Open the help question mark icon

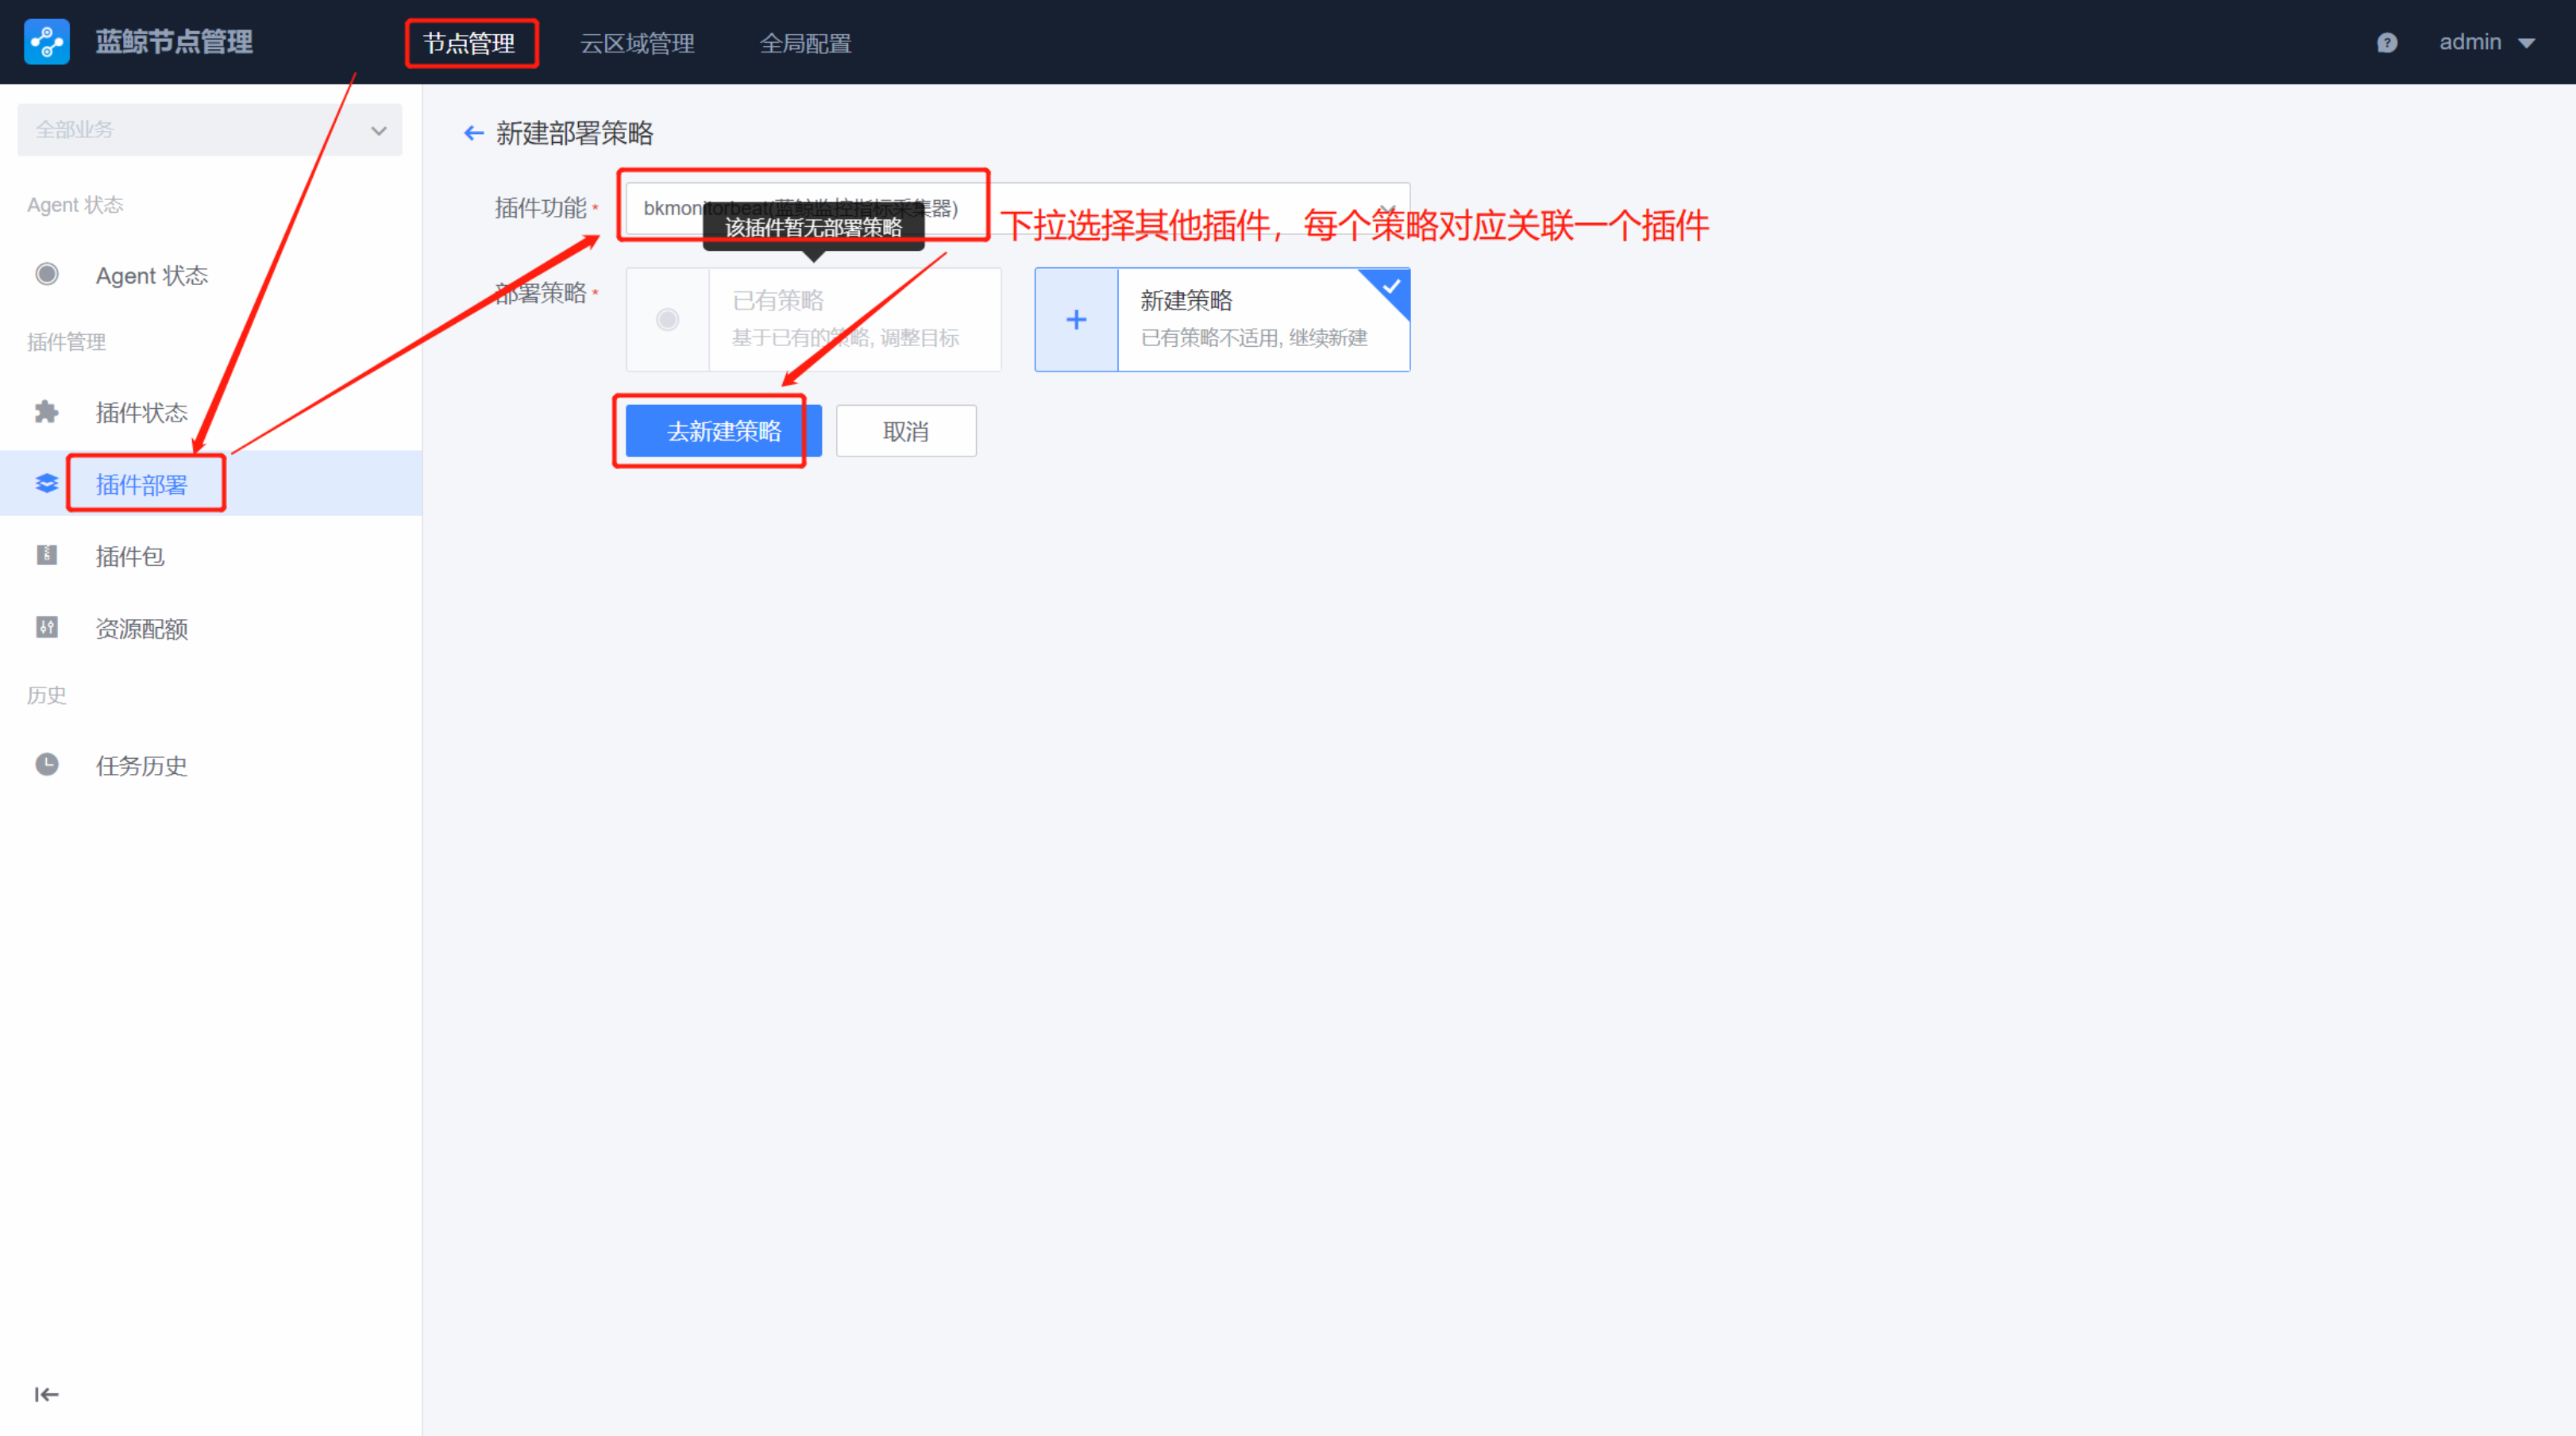click(x=2386, y=43)
